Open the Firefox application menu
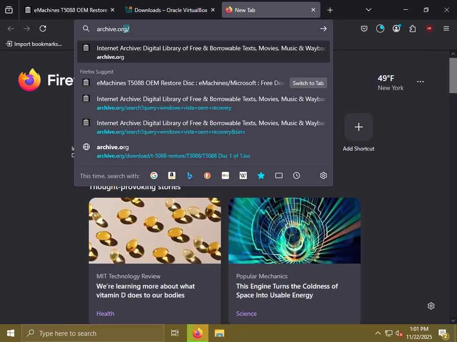This screenshot has height=342, width=457. 446,28
